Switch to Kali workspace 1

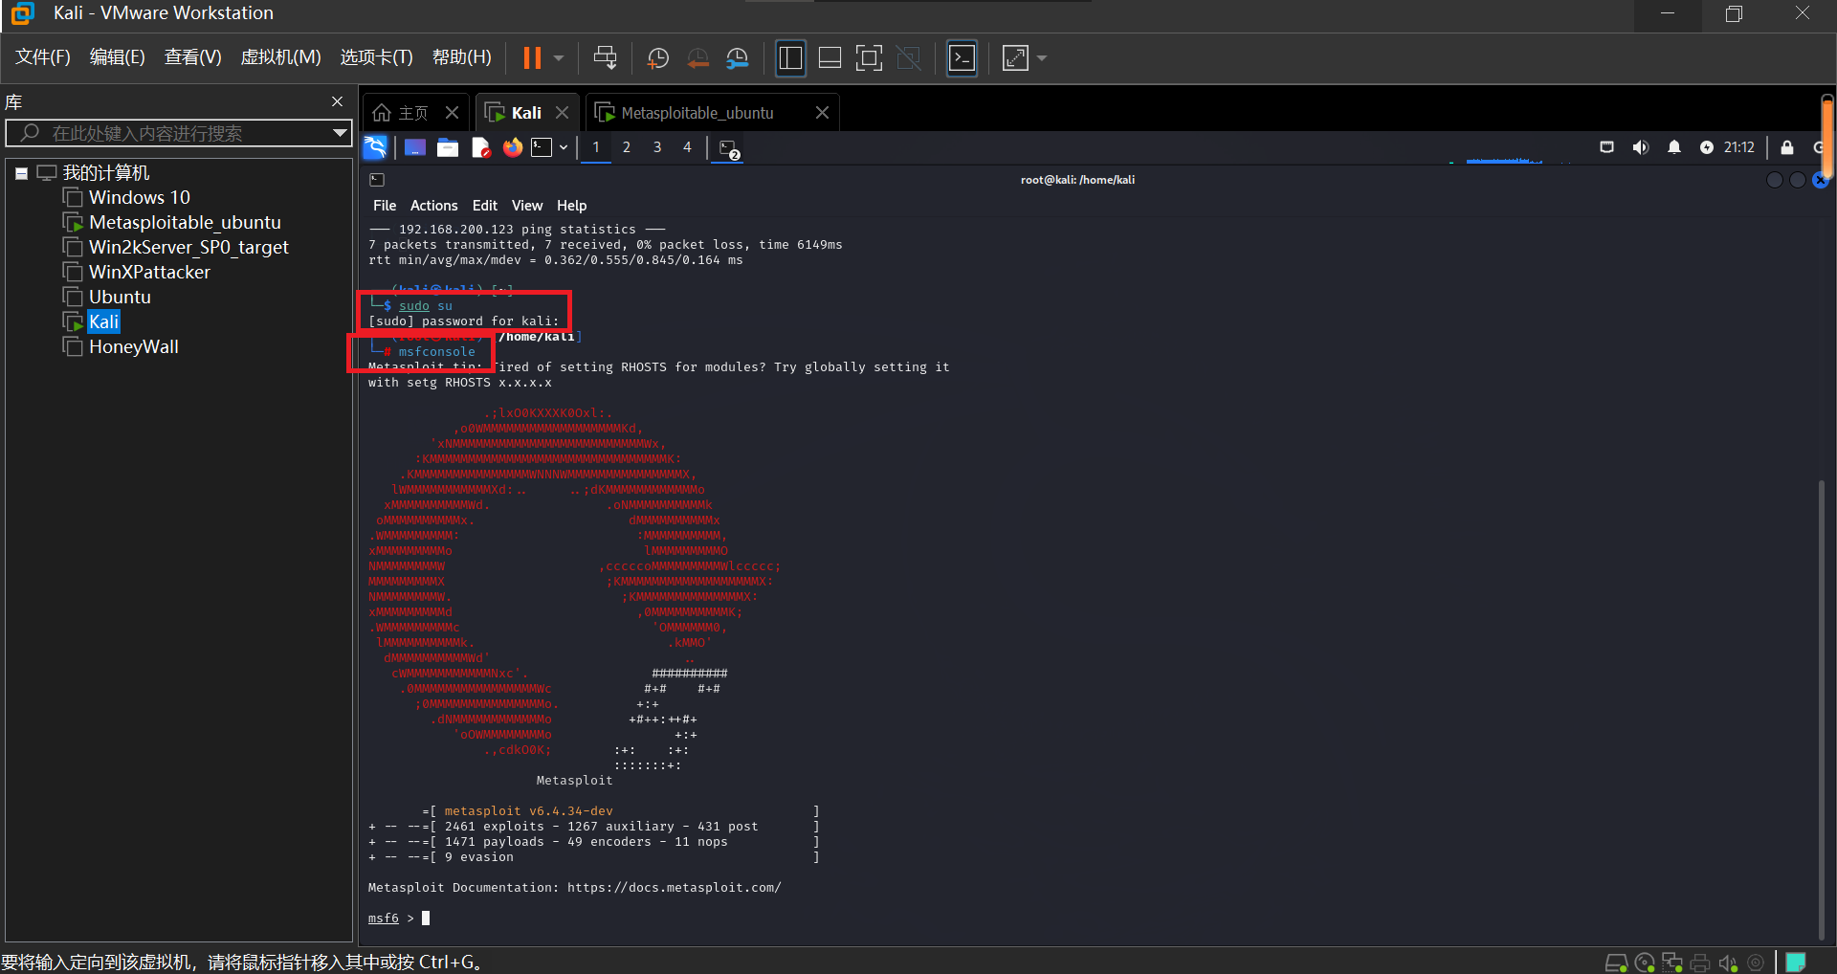point(596,147)
